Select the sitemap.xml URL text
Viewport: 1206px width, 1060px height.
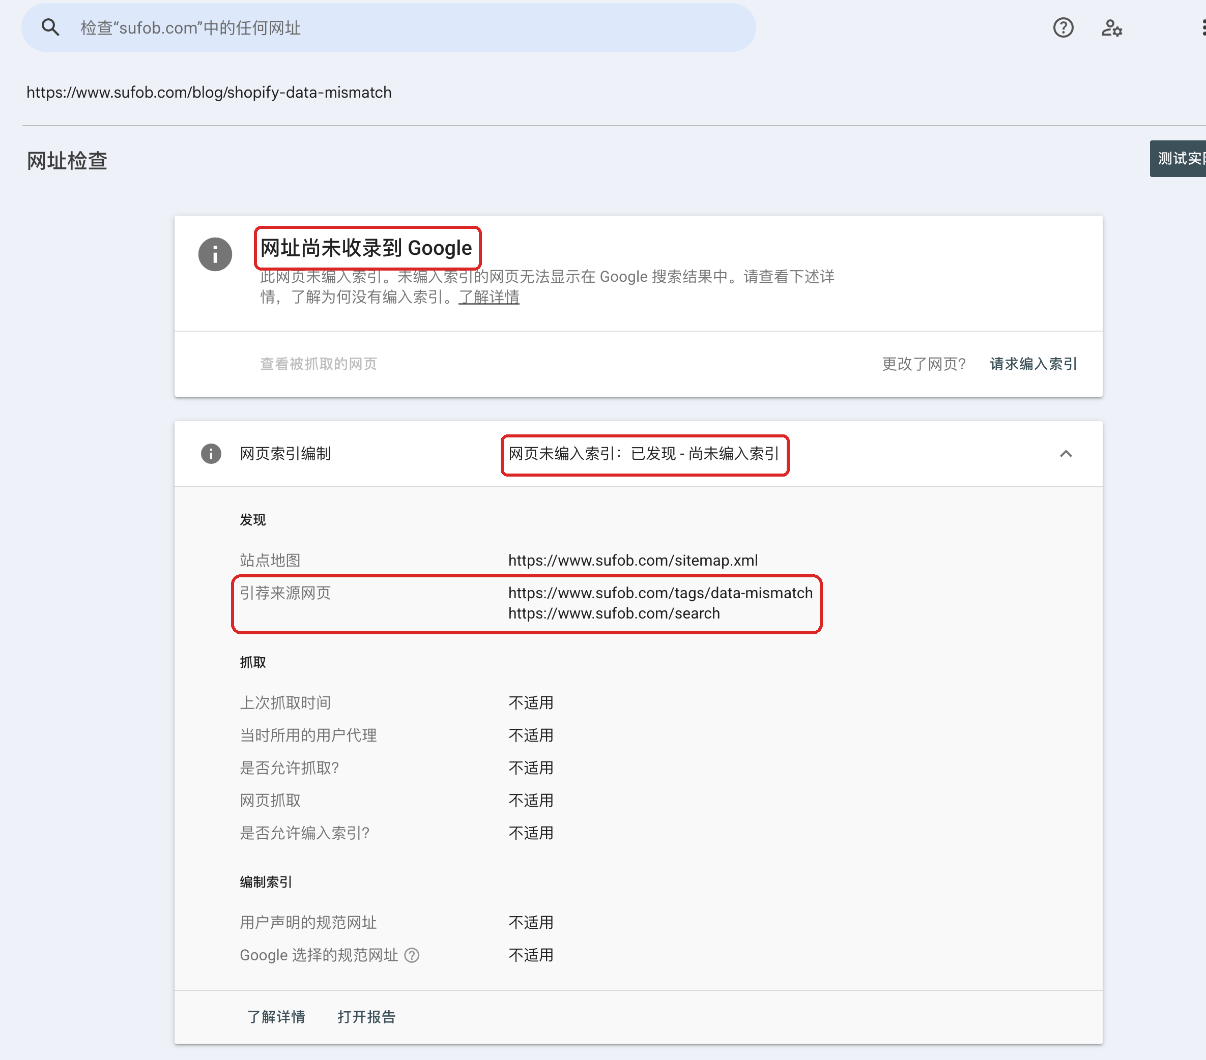[x=633, y=560]
